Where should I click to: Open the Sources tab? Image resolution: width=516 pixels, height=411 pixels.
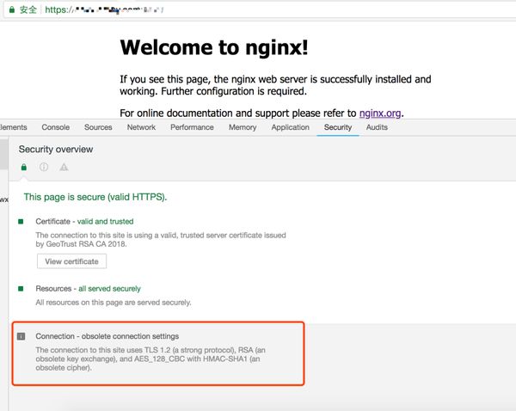coord(98,127)
